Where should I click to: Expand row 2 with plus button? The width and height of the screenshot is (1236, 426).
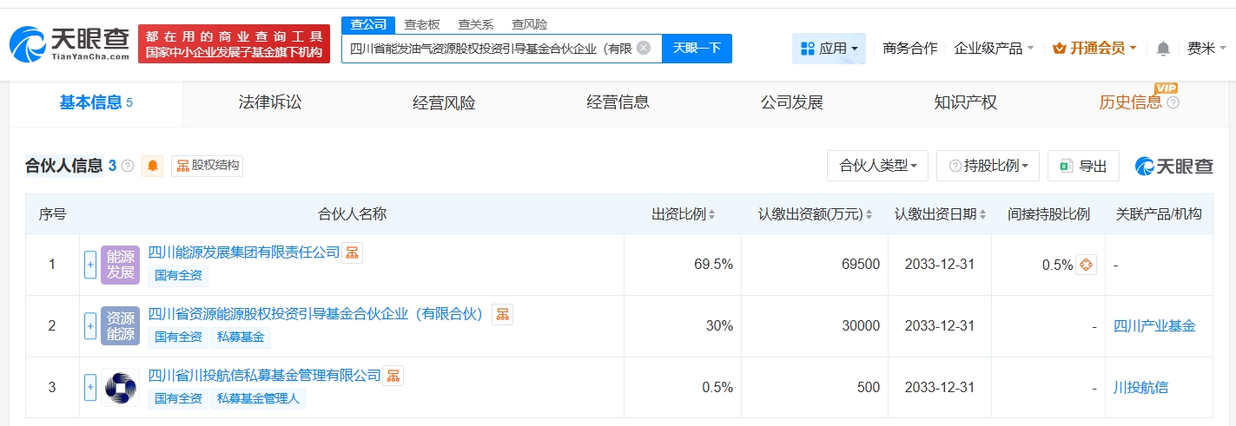click(90, 326)
